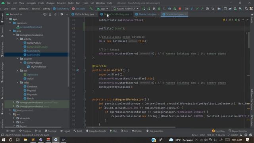Click the onStart override gutter icon

(77, 70)
